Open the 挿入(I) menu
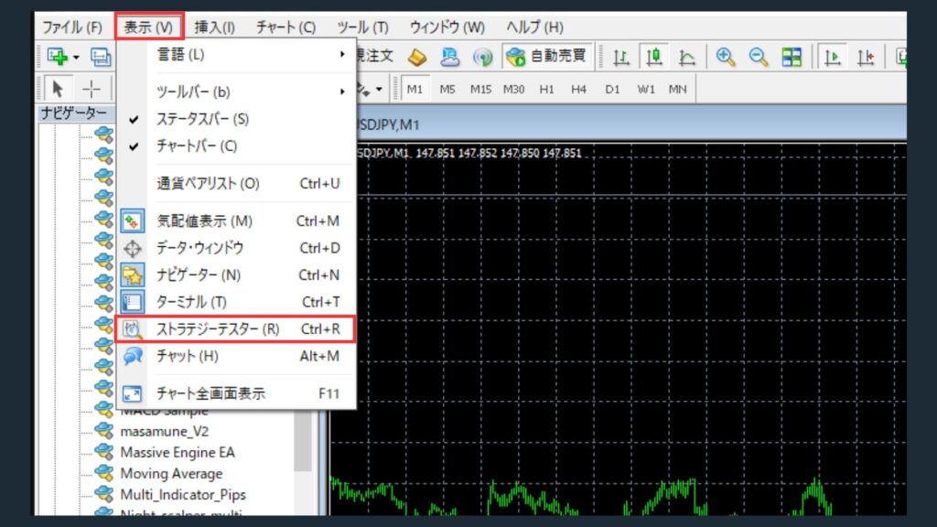 [214, 27]
